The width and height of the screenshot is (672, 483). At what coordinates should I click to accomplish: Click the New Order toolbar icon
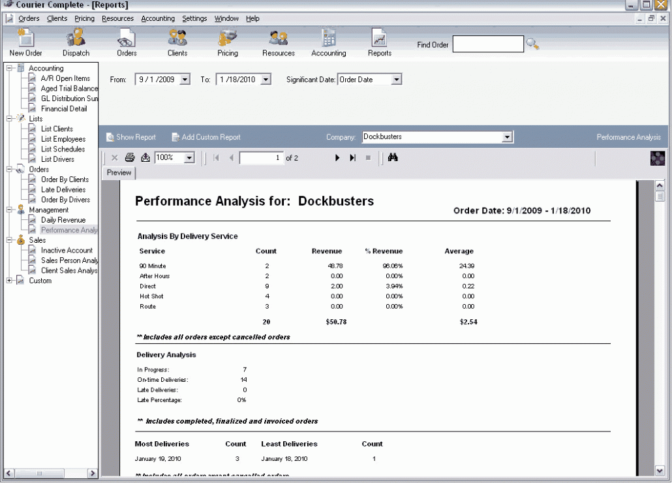tap(25, 40)
